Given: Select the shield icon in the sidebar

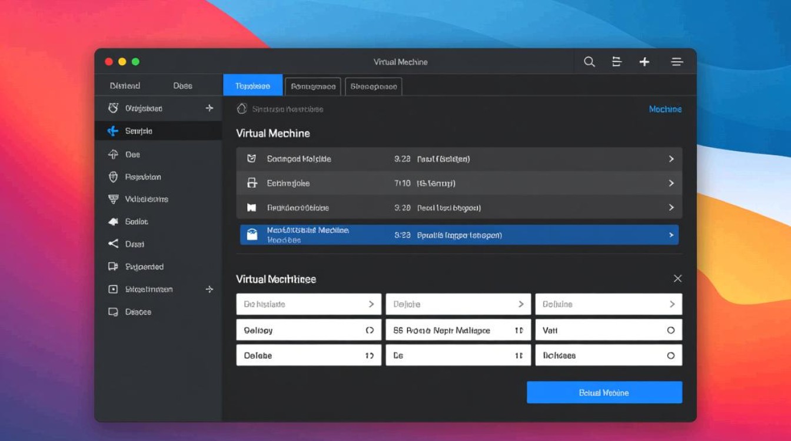Looking at the screenshot, I should tap(114, 177).
